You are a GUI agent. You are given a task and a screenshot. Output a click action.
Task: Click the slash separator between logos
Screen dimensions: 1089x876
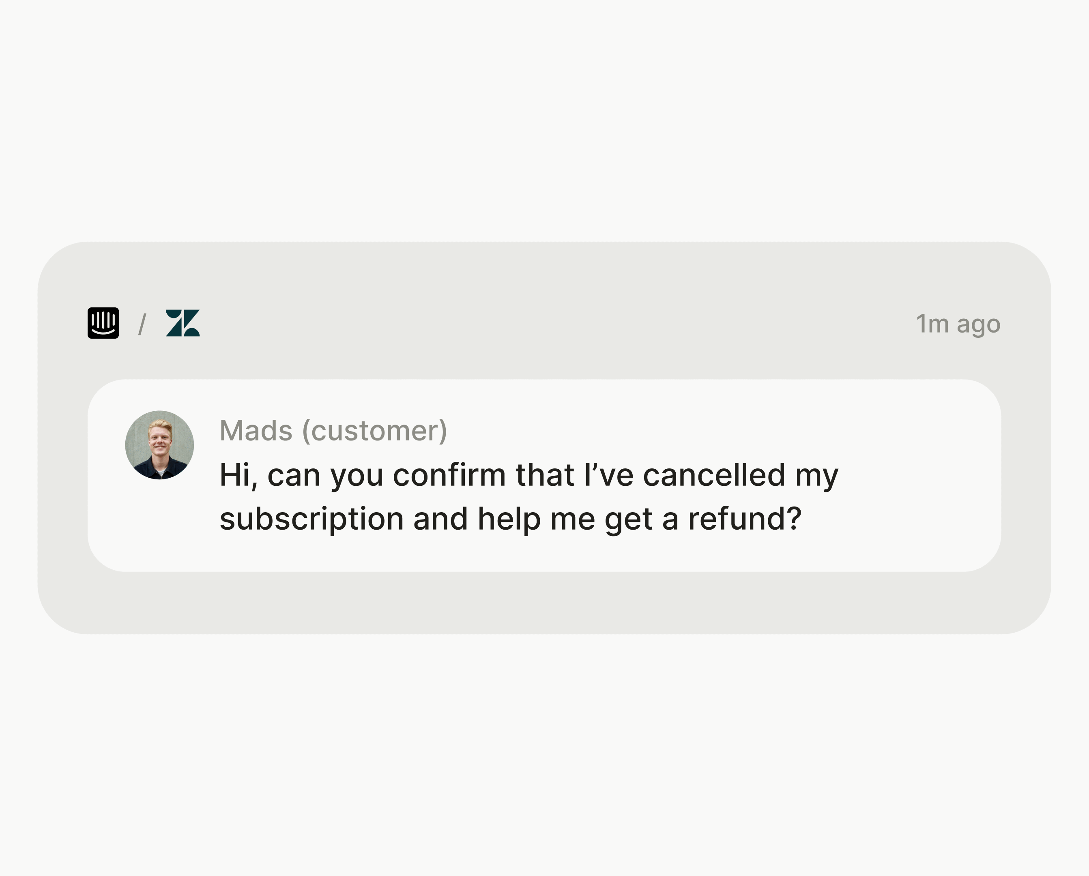142,324
